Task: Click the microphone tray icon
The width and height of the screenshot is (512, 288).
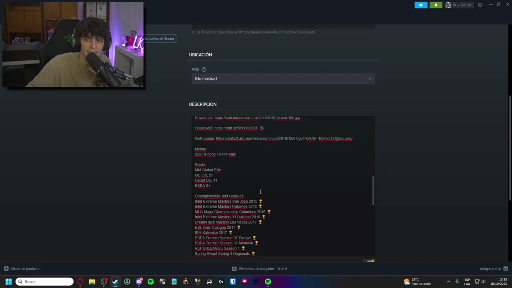Action: pos(457,282)
